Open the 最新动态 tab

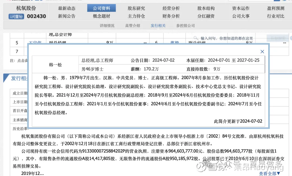[67, 8]
